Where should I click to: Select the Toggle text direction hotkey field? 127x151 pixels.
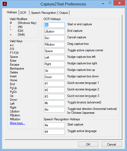(x=54, y=110)
